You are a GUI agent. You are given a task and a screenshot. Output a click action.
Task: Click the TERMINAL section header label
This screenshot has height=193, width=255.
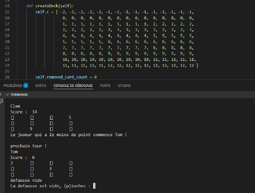pyautogui.click(x=19, y=95)
